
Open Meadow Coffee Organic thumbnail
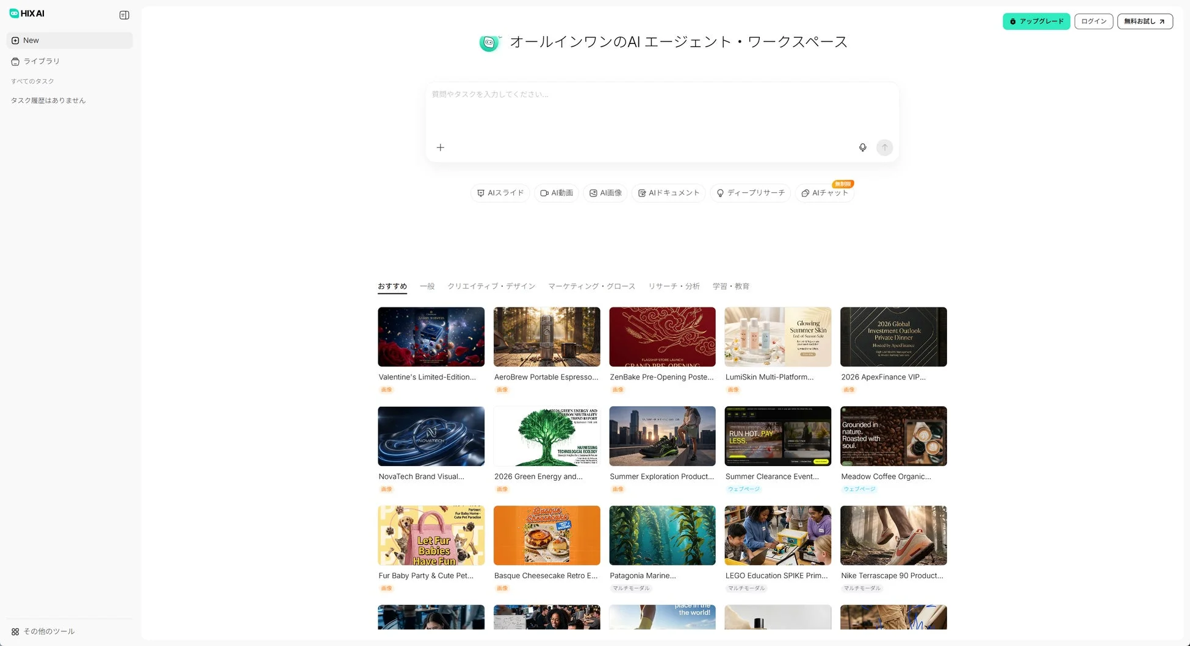893,436
